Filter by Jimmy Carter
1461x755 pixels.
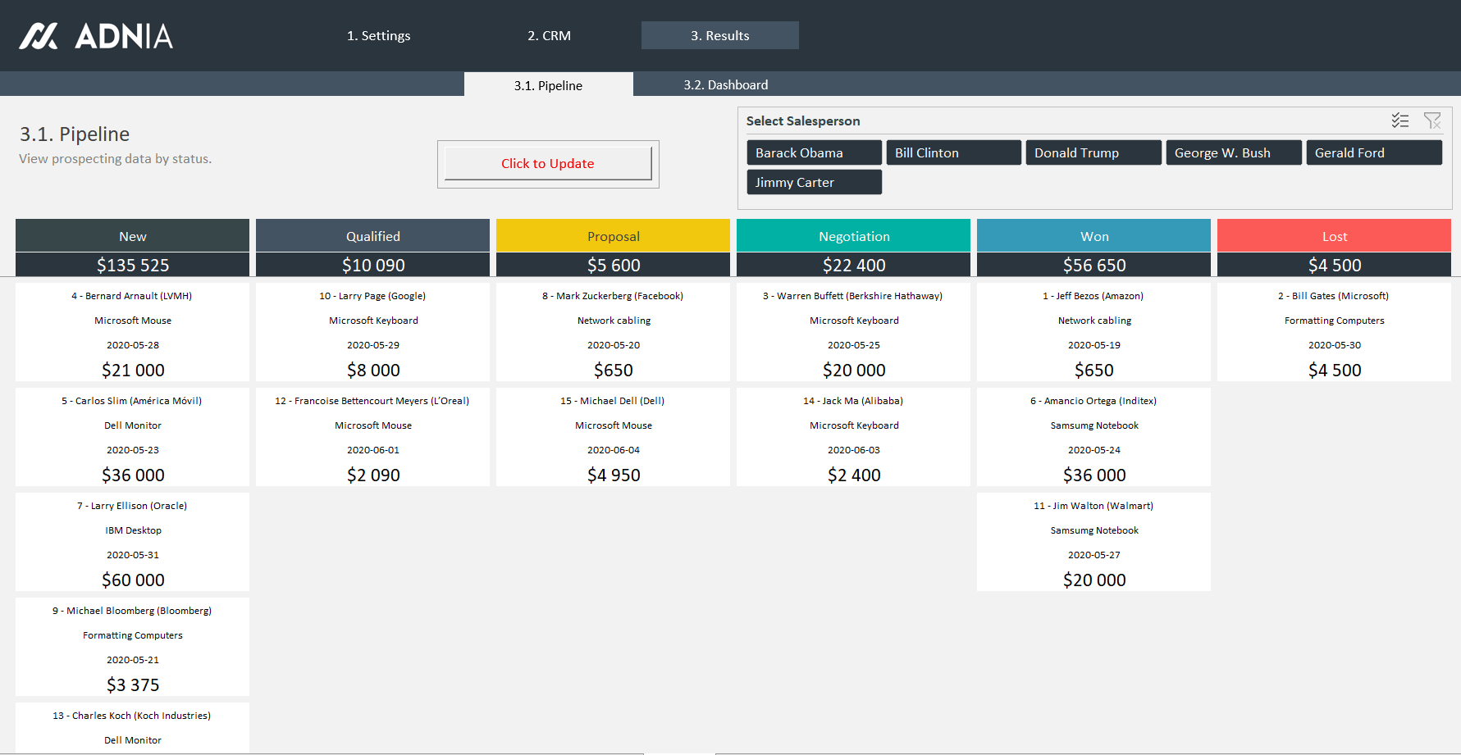815,182
